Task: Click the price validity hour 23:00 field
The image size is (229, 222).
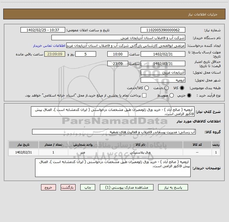Action: [x=118, y=63]
